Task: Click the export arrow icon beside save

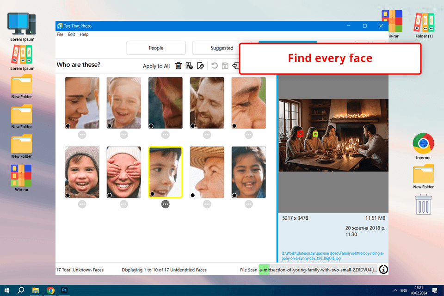Action: [235, 66]
